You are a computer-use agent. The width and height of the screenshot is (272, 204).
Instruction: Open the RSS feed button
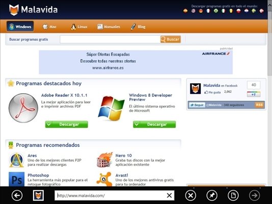(x=259, y=105)
